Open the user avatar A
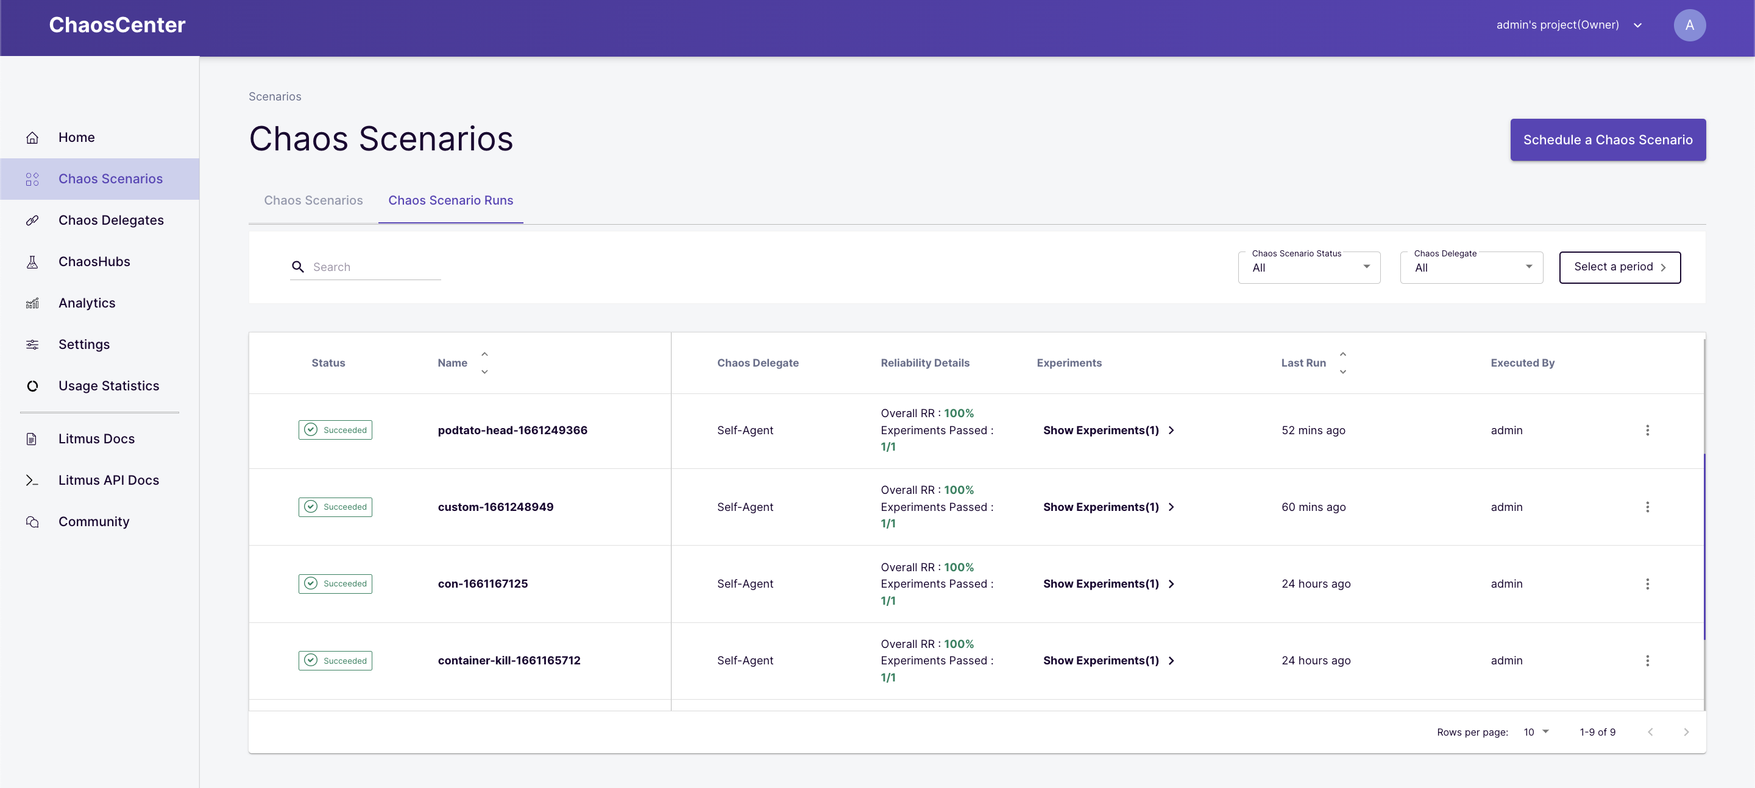This screenshot has height=788, width=1755. click(1689, 25)
